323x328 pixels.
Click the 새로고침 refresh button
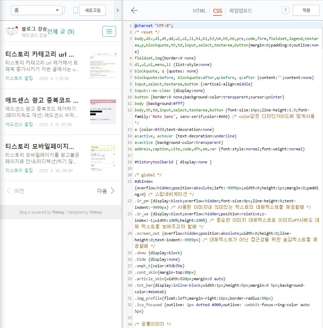(93, 10)
